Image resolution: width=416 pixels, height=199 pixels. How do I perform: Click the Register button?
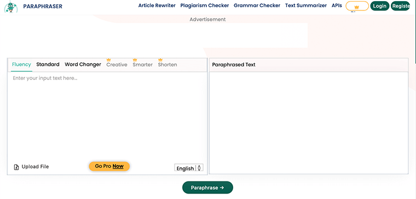pos(401,6)
